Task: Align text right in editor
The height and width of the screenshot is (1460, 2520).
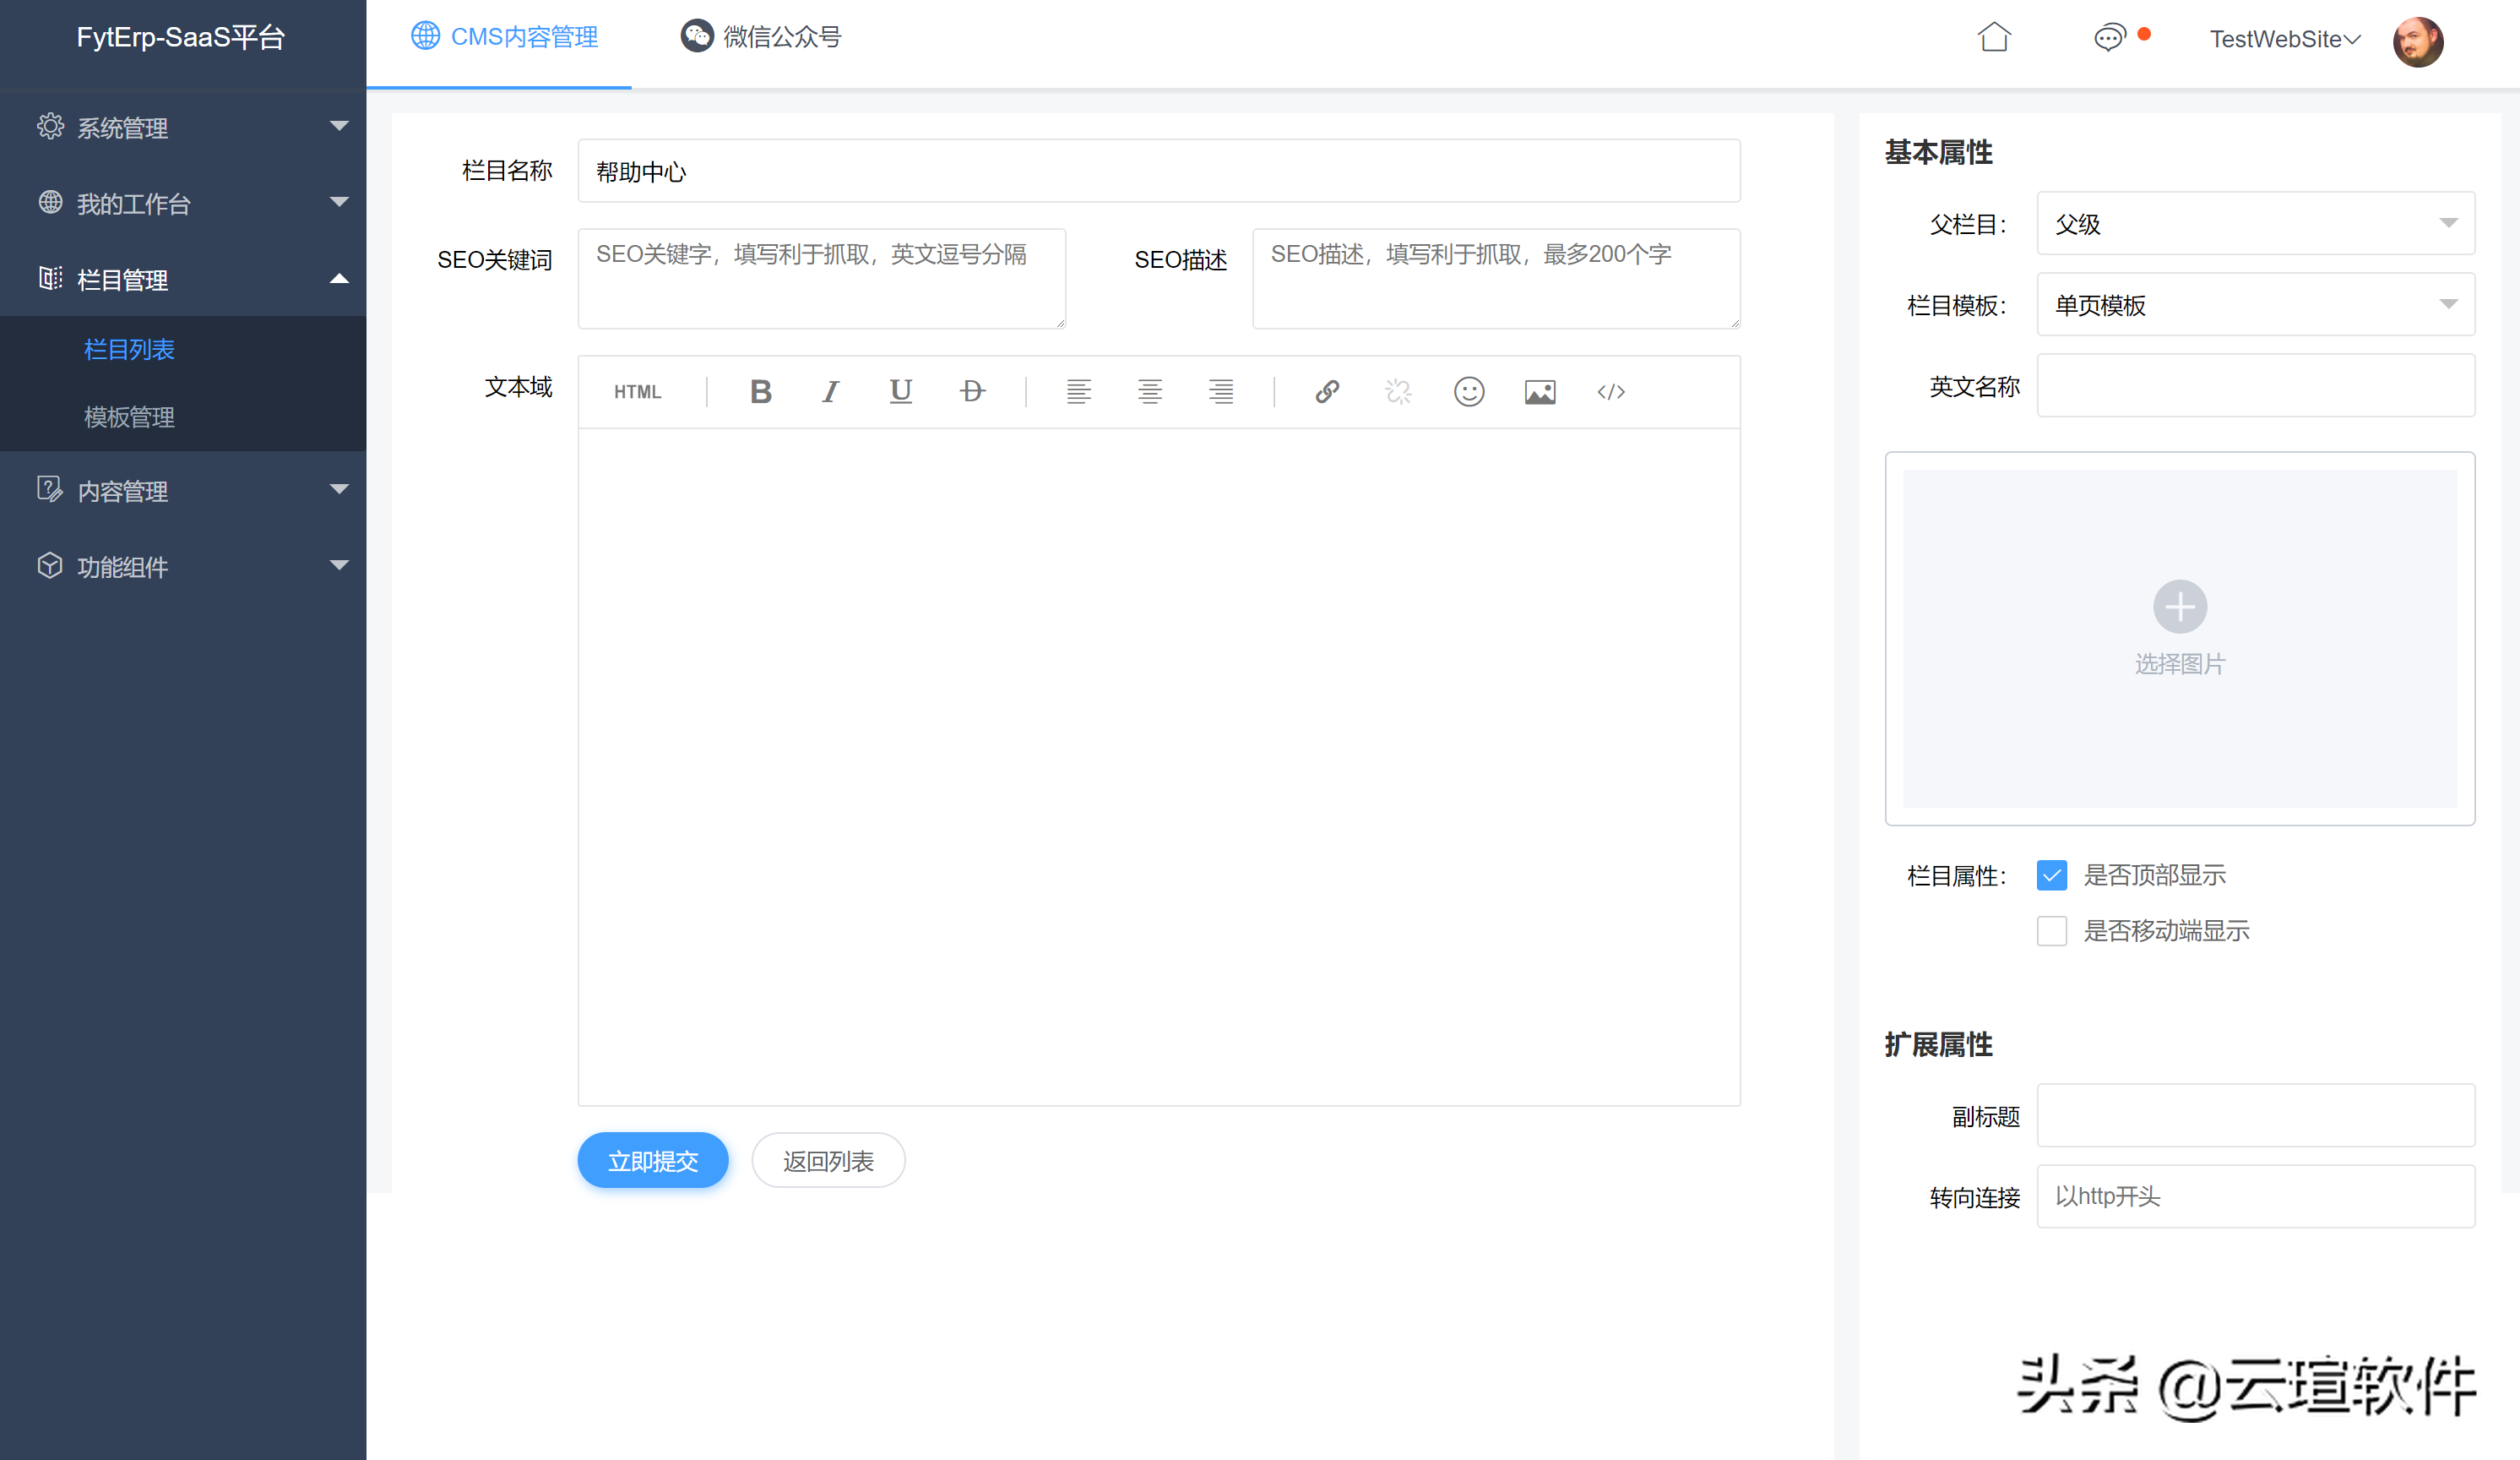Action: click(x=1220, y=391)
